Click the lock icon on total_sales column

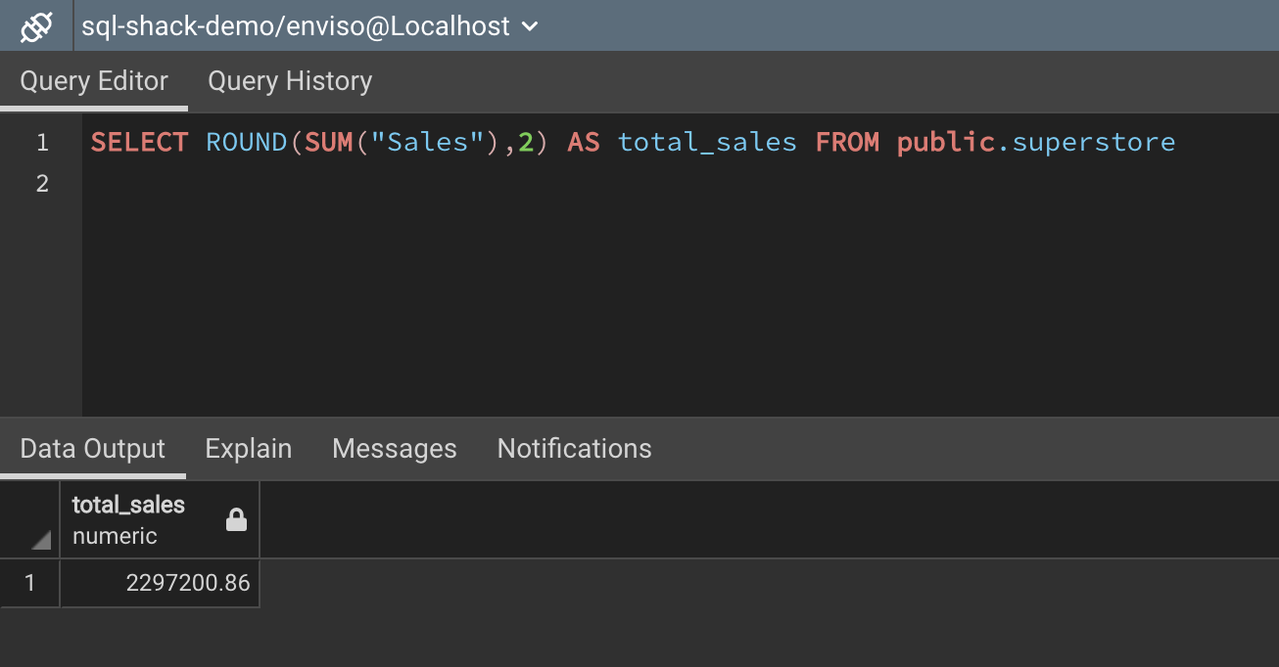pos(236,521)
